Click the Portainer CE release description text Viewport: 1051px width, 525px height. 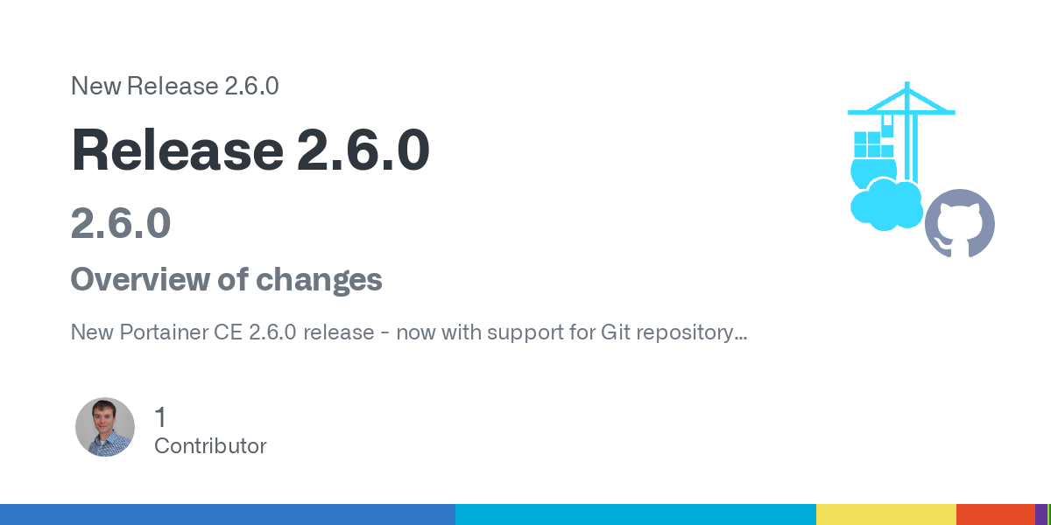(x=394, y=332)
